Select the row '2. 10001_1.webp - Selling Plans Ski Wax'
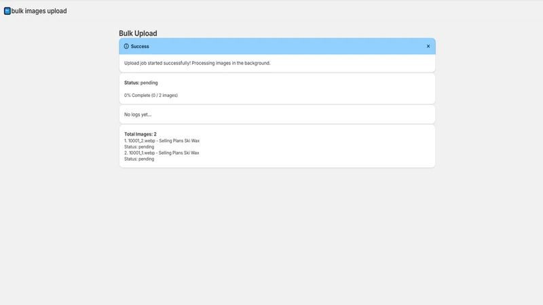 pos(162,153)
